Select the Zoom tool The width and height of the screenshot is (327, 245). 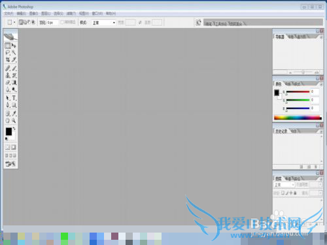pos(14,120)
